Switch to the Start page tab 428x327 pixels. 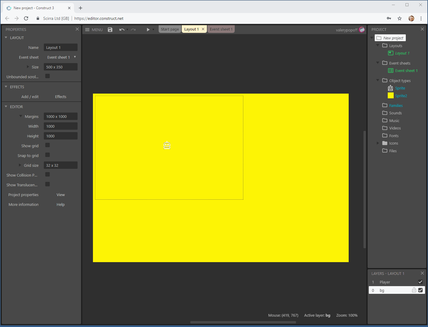point(170,29)
